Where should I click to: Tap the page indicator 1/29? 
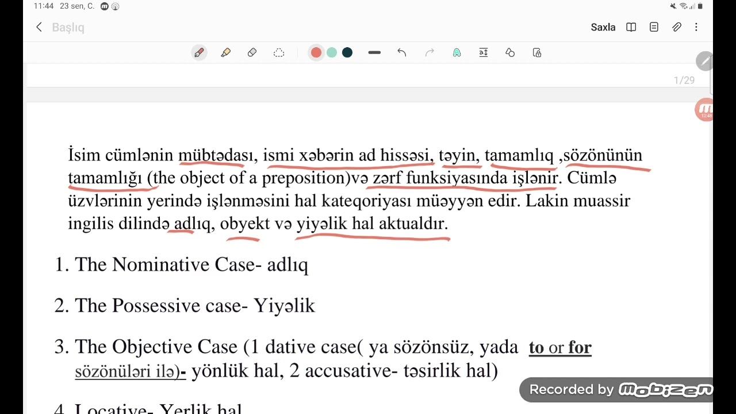click(x=684, y=80)
